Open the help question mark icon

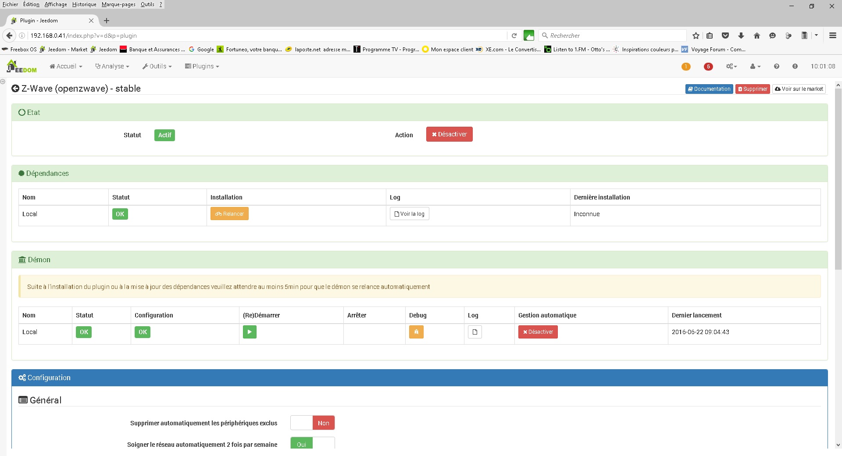(777, 66)
